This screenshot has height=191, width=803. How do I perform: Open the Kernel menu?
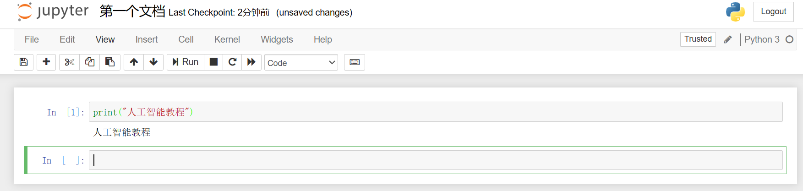pos(227,39)
